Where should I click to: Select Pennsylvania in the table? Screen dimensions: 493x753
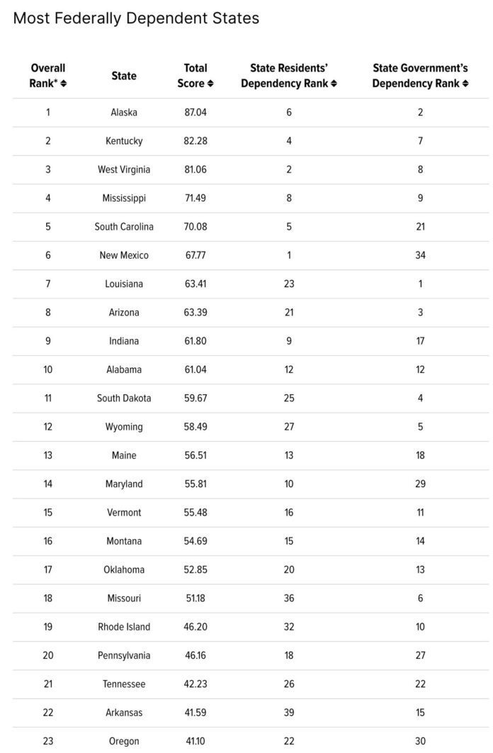point(124,655)
